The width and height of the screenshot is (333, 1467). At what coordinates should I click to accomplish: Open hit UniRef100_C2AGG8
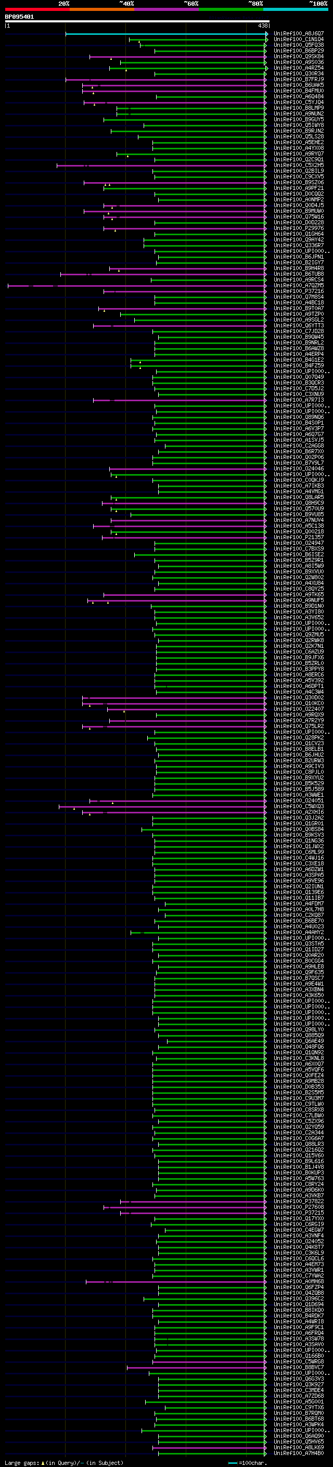tap(299, 446)
